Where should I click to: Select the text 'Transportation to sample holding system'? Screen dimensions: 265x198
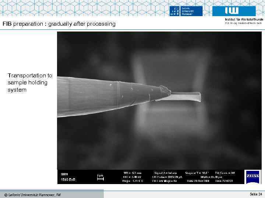30,82
